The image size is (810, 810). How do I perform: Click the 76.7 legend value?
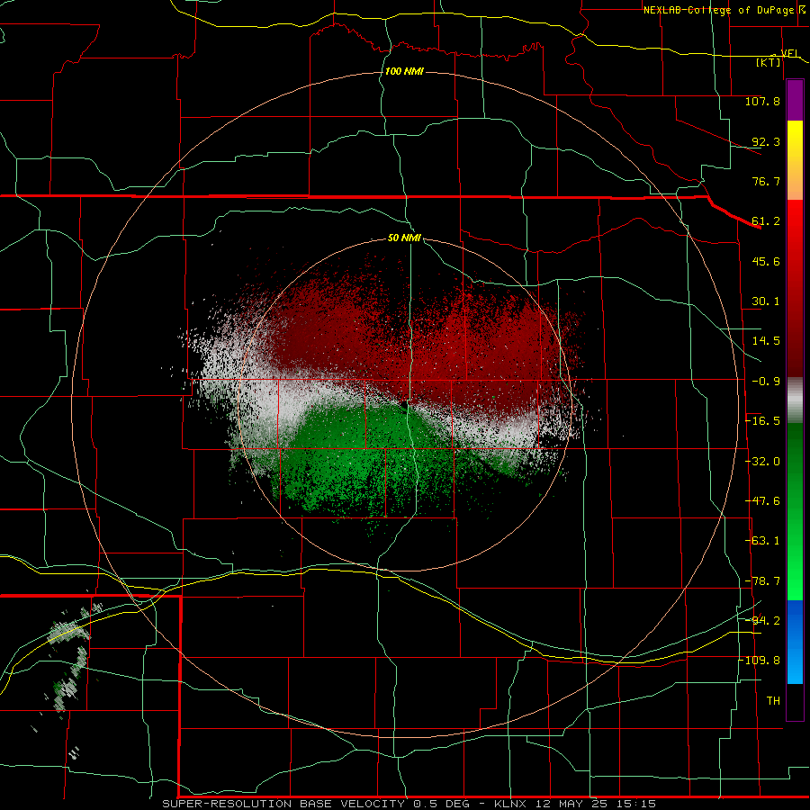pyautogui.click(x=766, y=181)
